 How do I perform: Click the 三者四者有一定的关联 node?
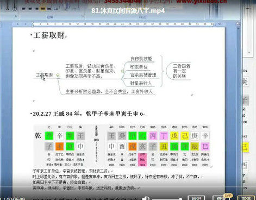(182, 71)
